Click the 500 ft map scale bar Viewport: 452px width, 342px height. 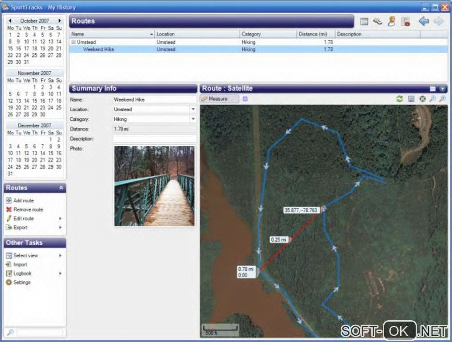(220, 330)
